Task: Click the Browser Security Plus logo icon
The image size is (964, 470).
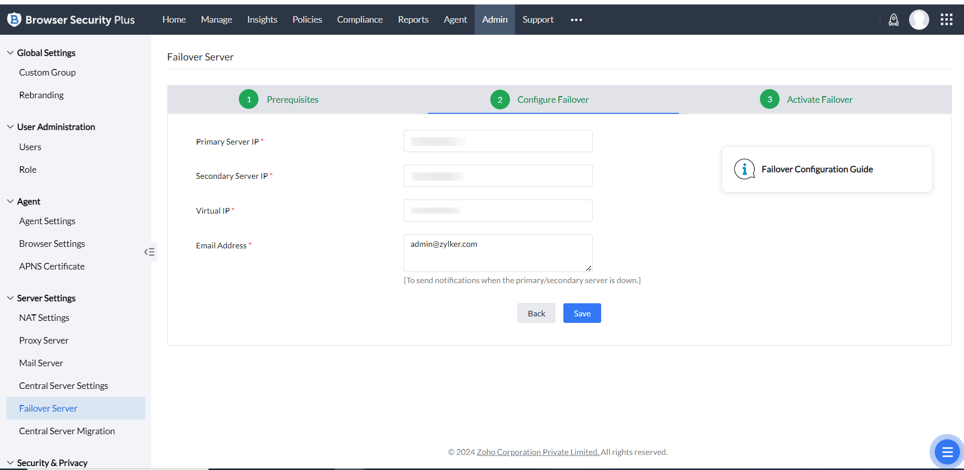Action: pyautogui.click(x=13, y=20)
